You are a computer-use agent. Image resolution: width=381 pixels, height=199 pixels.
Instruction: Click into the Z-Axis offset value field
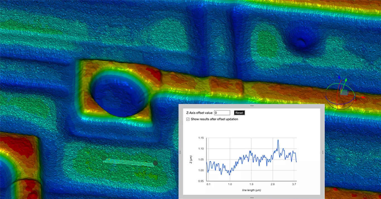click(x=222, y=113)
